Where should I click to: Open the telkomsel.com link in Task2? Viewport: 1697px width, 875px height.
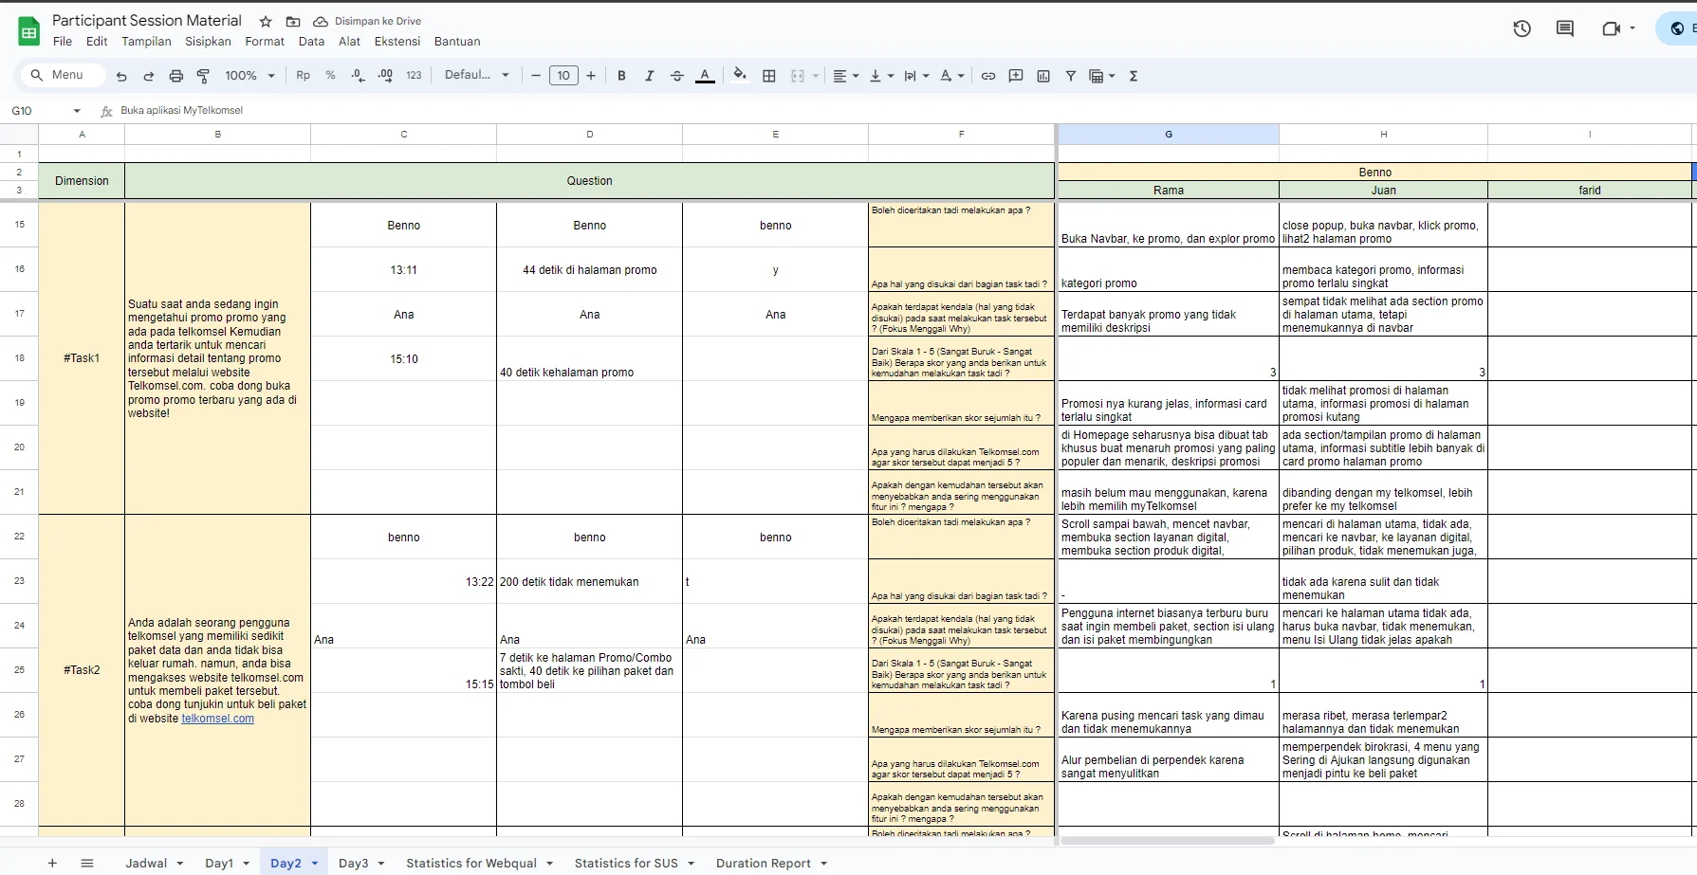coord(218,719)
